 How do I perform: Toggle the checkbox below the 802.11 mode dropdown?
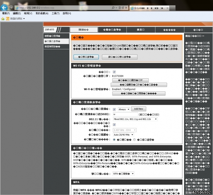pos(114,125)
